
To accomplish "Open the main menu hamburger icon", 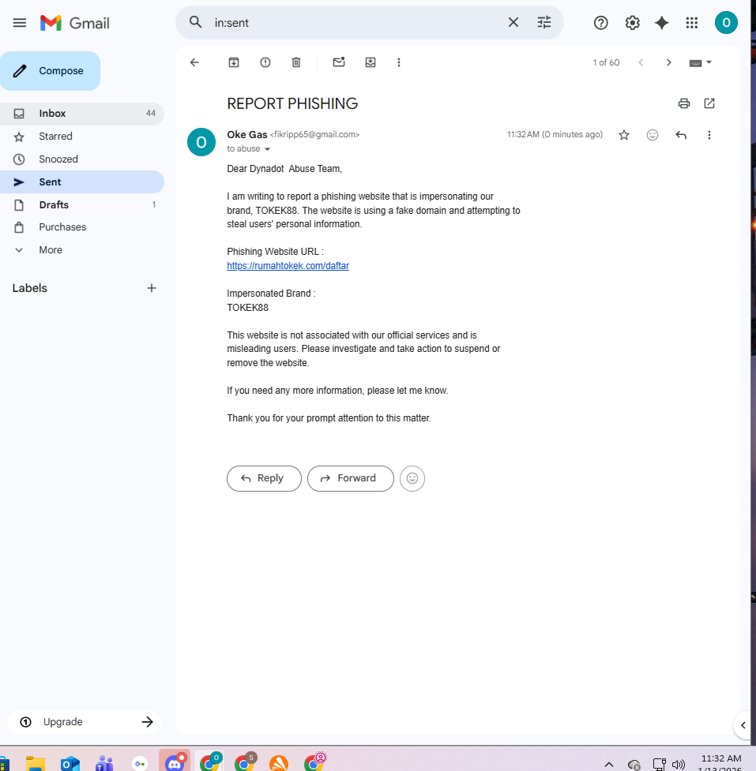I will [20, 23].
